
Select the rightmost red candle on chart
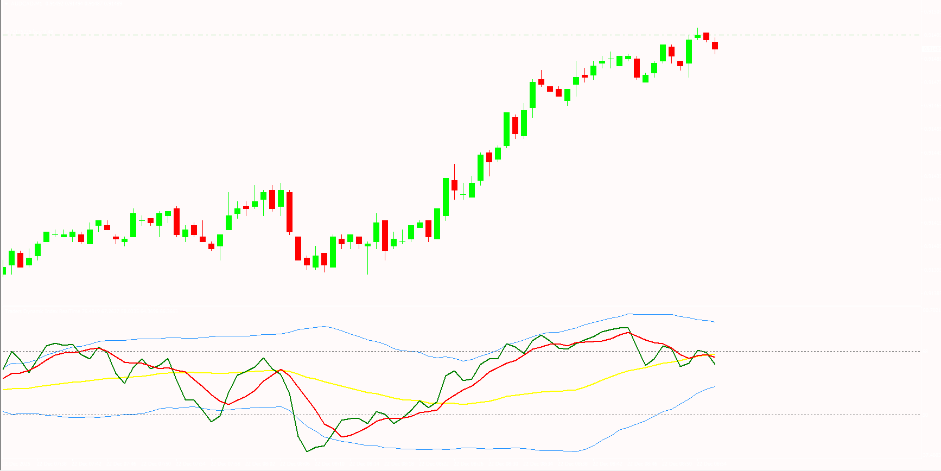[715, 46]
